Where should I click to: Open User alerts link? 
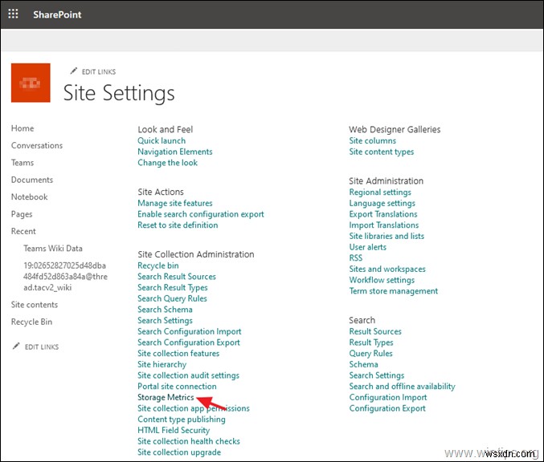[x=368, y=247]
